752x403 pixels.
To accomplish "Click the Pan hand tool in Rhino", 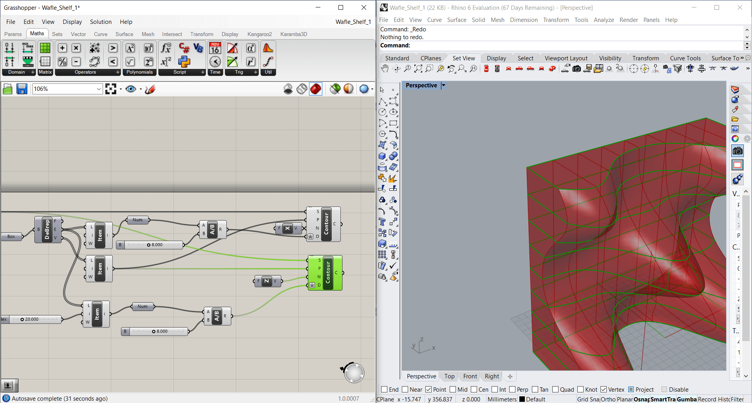I will click(x=385, y=69).
